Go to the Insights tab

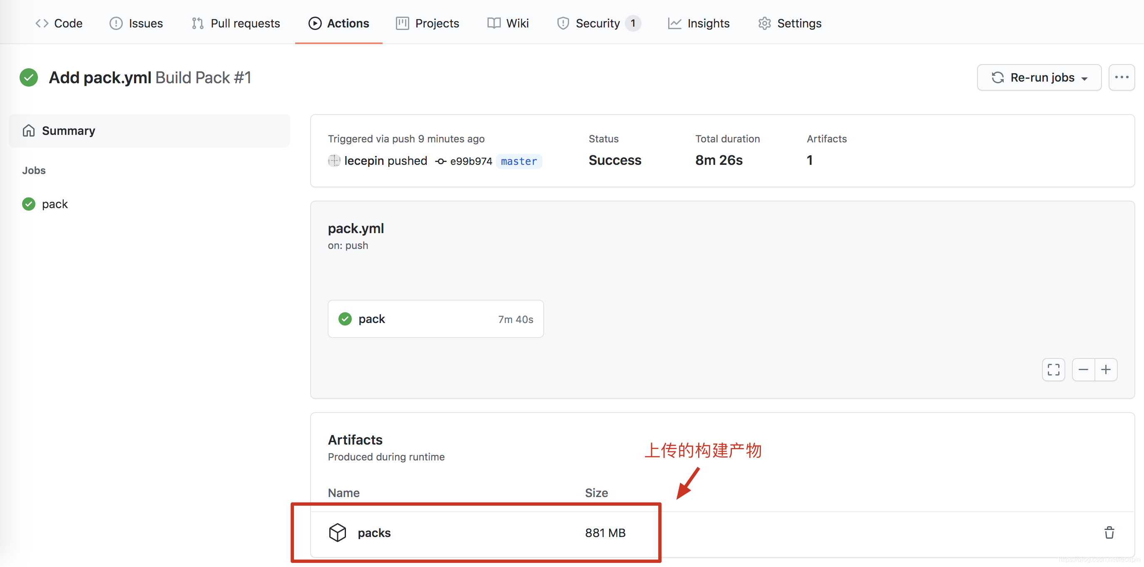tap(699, 23)
